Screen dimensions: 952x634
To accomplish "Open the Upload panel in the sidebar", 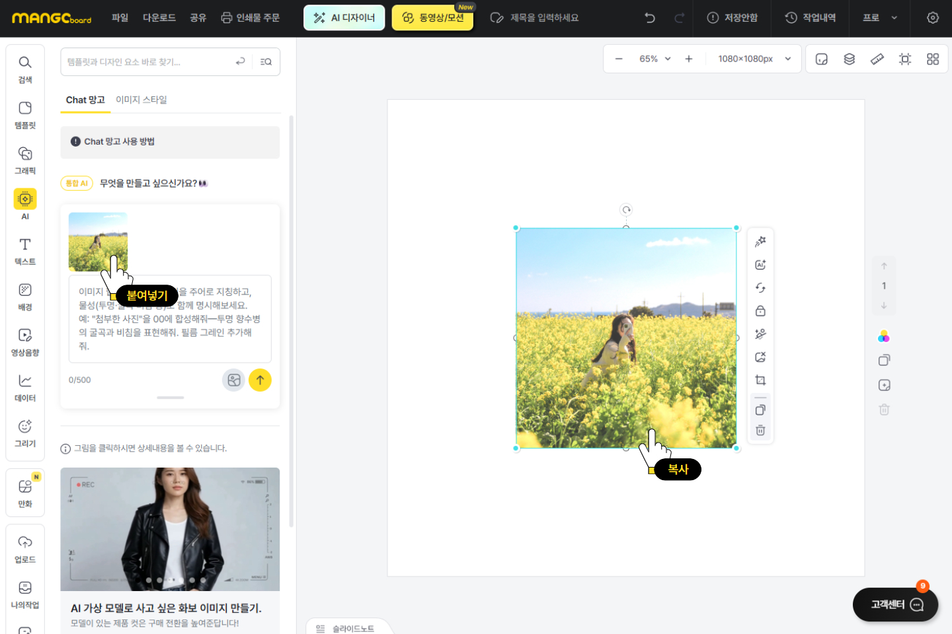I will (25, 548).
